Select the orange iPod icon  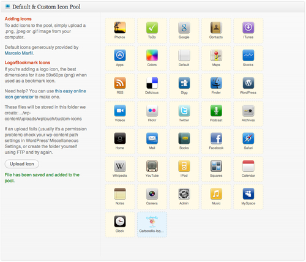(184, 166)
